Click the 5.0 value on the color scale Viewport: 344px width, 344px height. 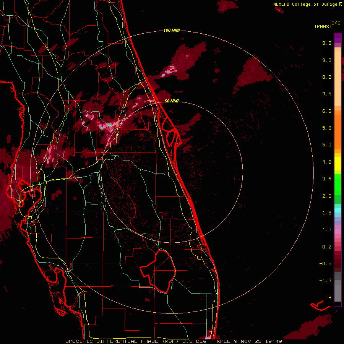[327, 145]
